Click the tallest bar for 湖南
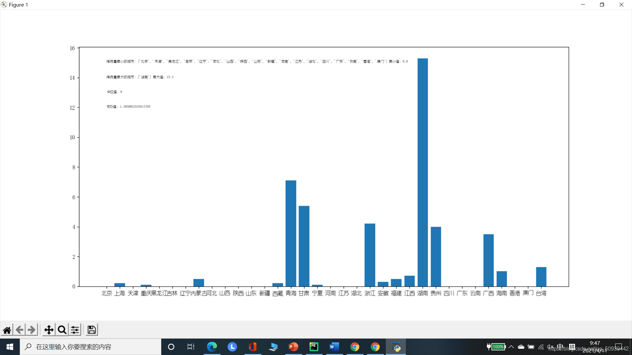This screenshot has height=355, width=632. [423, 172]
